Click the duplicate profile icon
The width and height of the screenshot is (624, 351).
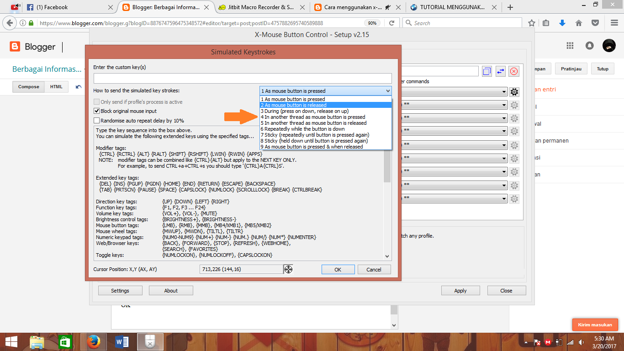click(x=487, y=71)
